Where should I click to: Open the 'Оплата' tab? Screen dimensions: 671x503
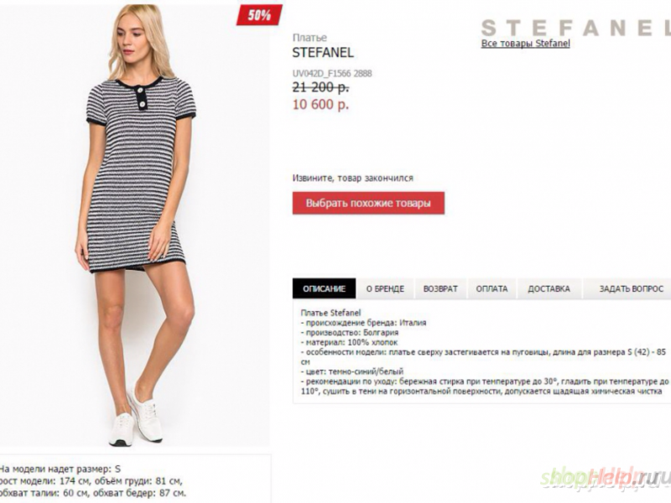492,288
